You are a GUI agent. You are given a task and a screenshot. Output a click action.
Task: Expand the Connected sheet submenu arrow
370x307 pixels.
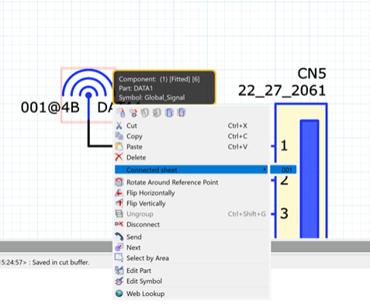[x=265, y=170]
